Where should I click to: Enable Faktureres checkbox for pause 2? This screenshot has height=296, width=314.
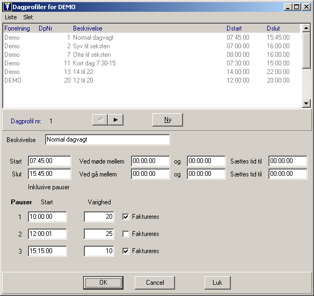click(126, 234)
